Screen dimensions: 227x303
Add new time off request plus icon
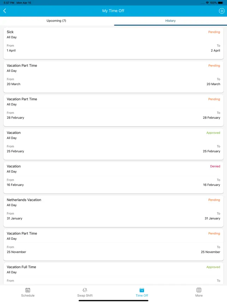coord(222,11)
